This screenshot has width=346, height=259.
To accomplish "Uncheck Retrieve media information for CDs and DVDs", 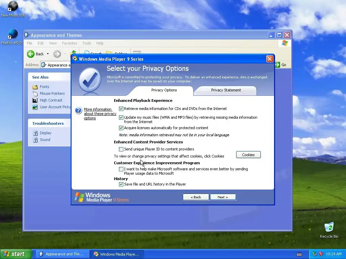I will [x=121, y=109].
